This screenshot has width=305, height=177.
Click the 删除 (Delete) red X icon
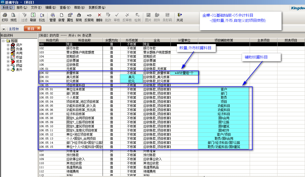point(99,17)
